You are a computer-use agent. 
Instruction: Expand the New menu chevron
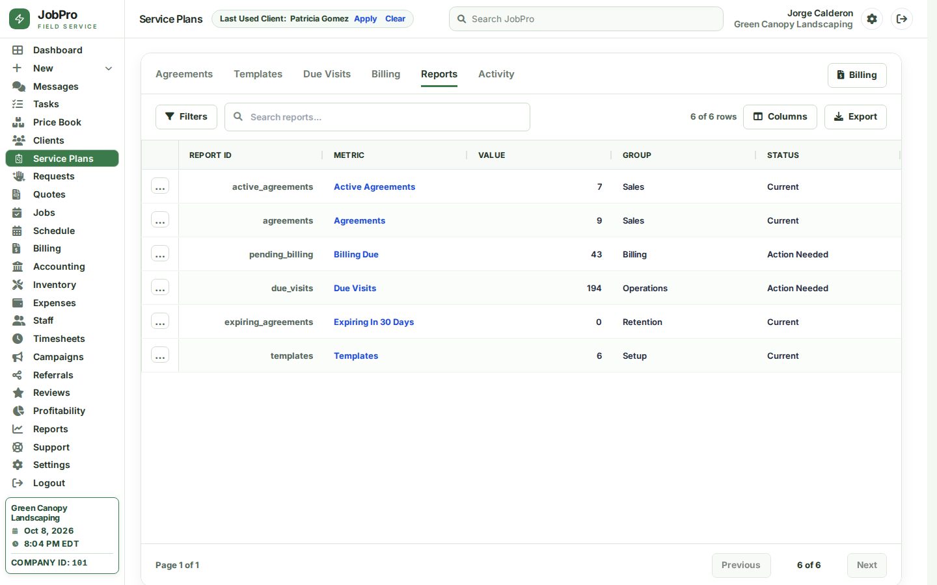[109, 68]
